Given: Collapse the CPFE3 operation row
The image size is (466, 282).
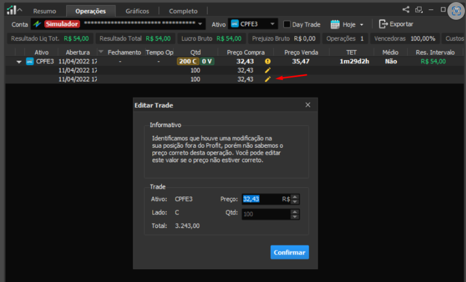Looking at the screenshot, I should point(19,62).
